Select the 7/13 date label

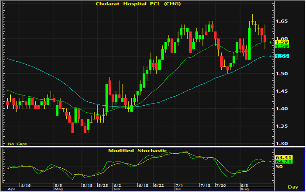coord(205,186)
